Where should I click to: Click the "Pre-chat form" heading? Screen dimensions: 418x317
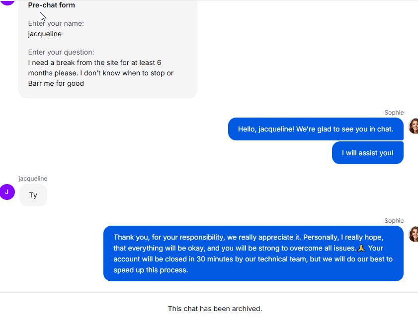(x=52, y=5)
